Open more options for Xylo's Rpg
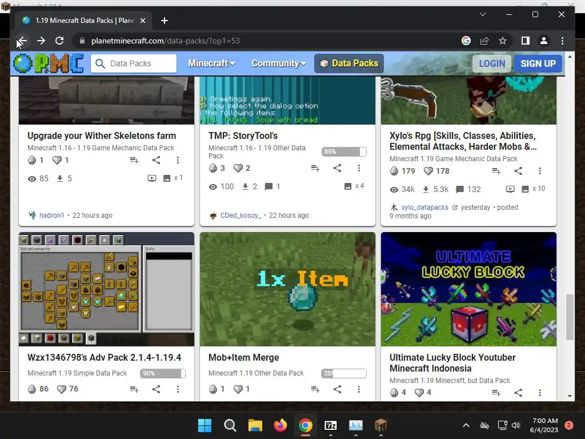 pyautogui.click(x=539, y=171)
